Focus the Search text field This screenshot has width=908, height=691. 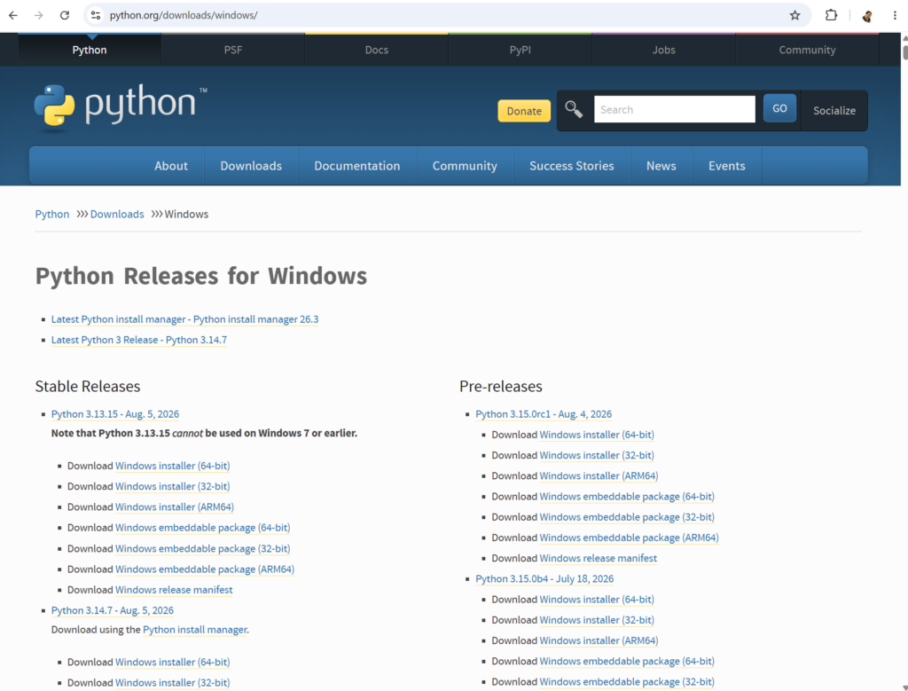coord(674,109)
